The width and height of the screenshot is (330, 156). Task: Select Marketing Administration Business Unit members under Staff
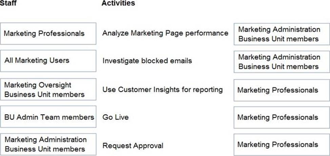tap(48, 144)
